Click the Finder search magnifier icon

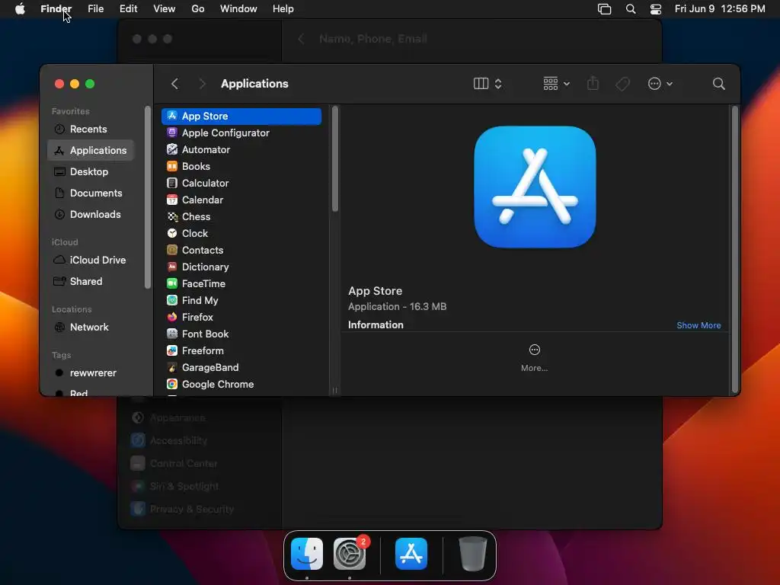point(718,84)
